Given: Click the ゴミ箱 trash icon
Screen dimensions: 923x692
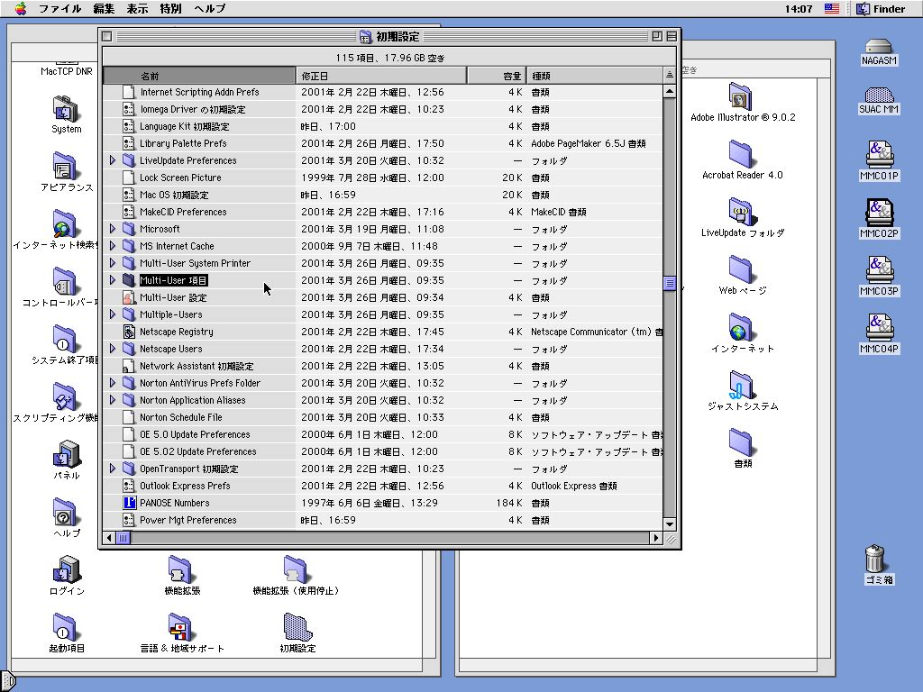Looking at the screenshot, I should pyautogui.click(x=875, y=559).
